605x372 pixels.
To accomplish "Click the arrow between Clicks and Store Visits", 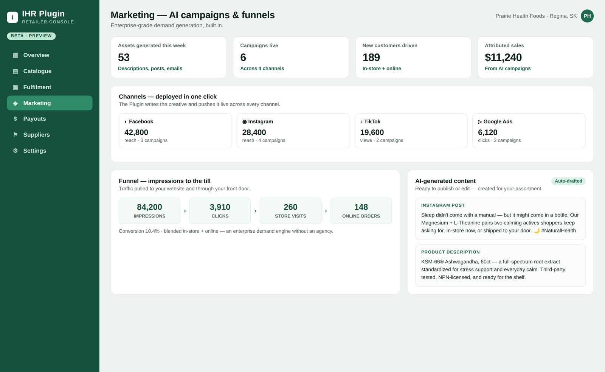I will 255,211.
